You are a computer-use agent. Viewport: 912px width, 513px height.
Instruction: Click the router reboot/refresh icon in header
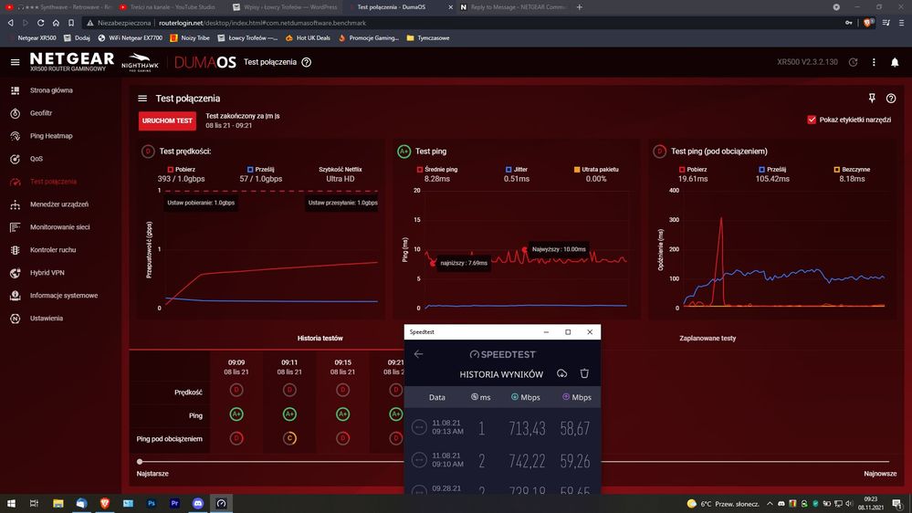pyautogui.click(x=853, y=62)
